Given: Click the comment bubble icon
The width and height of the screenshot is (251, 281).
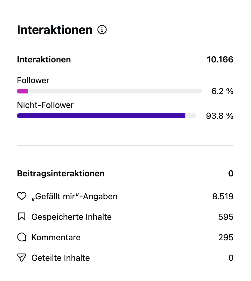Looking at the screenshot, I should (22, 237).
